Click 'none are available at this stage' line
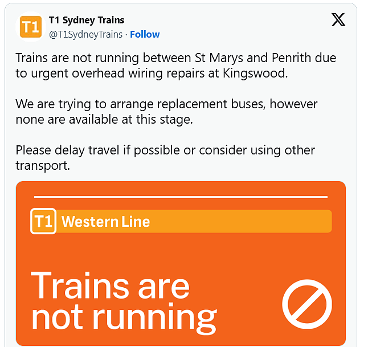This screenshot has width=368, height=347. point(104,120)
